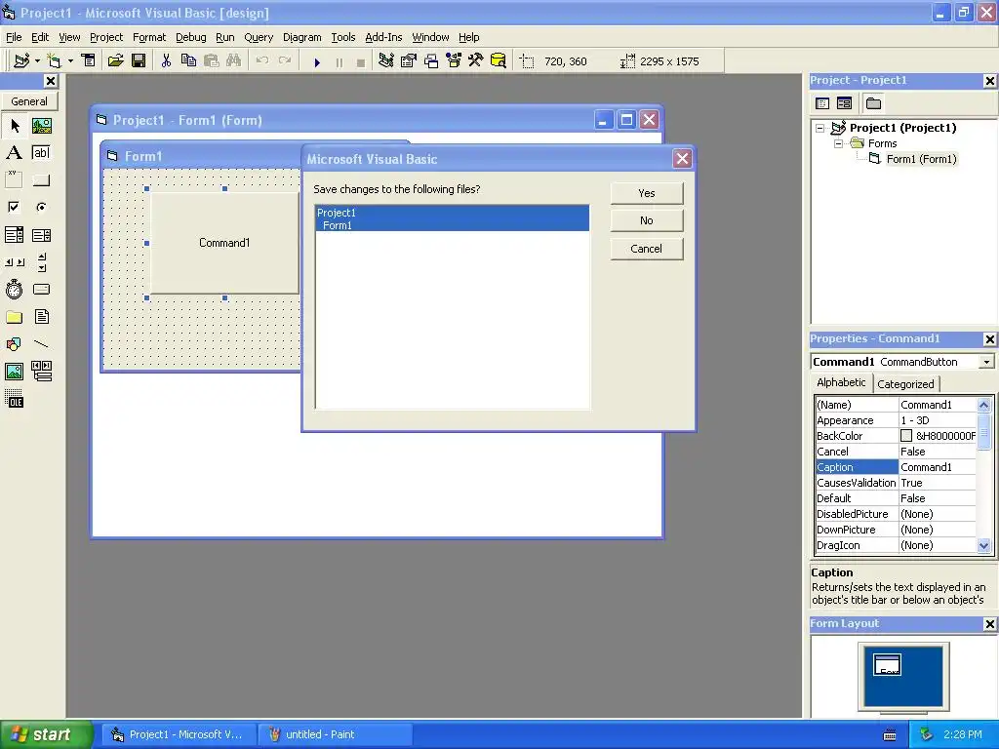Viewport: 999px width, 749px height.
Task: Click the Copy toolbar icon
Action: [188, 61]
